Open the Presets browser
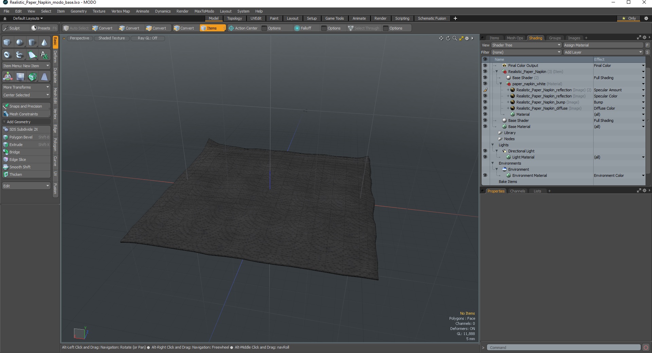652x353 pixels. point(44,28)
